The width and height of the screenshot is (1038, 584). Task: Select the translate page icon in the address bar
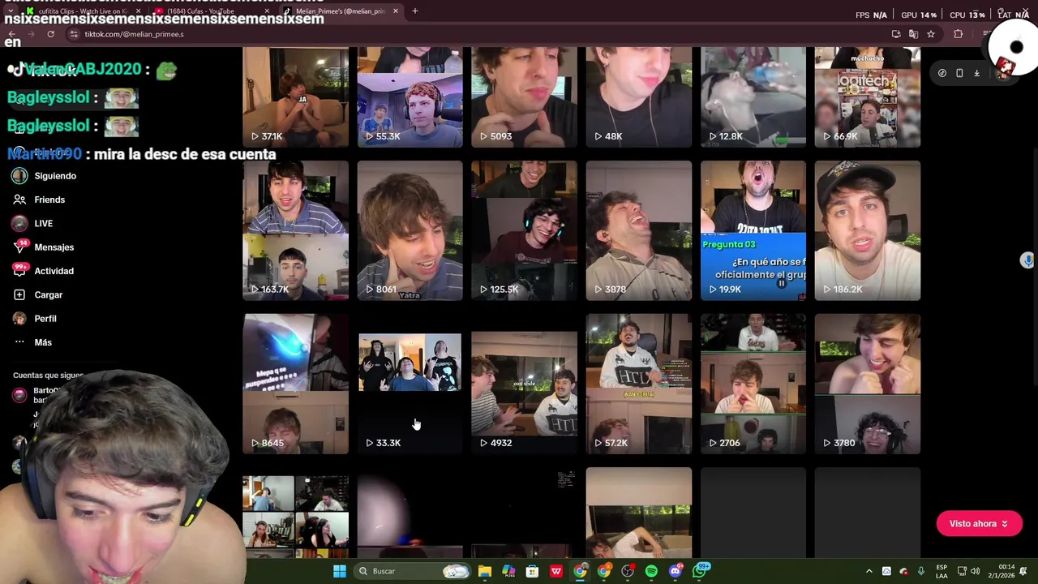(x=913, y=34)
